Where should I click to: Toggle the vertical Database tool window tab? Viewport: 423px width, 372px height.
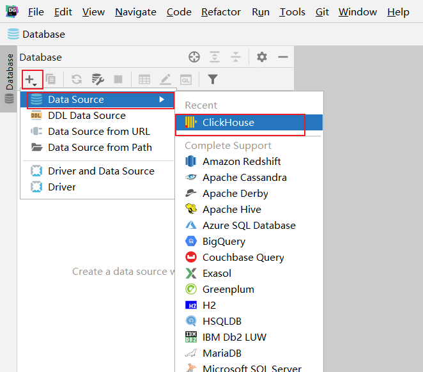[x=9, y=79]
